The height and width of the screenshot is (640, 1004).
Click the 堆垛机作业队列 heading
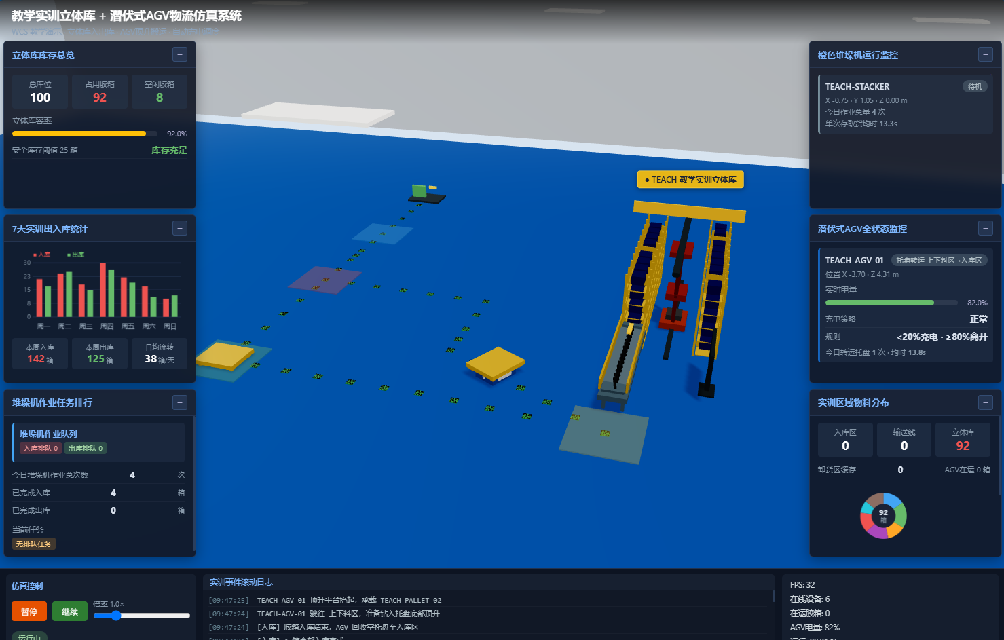click(48, 434)
